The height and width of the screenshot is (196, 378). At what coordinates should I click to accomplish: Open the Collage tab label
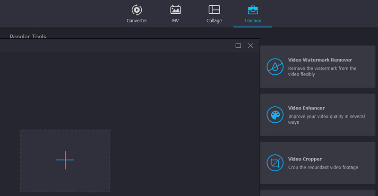(214, 21)
